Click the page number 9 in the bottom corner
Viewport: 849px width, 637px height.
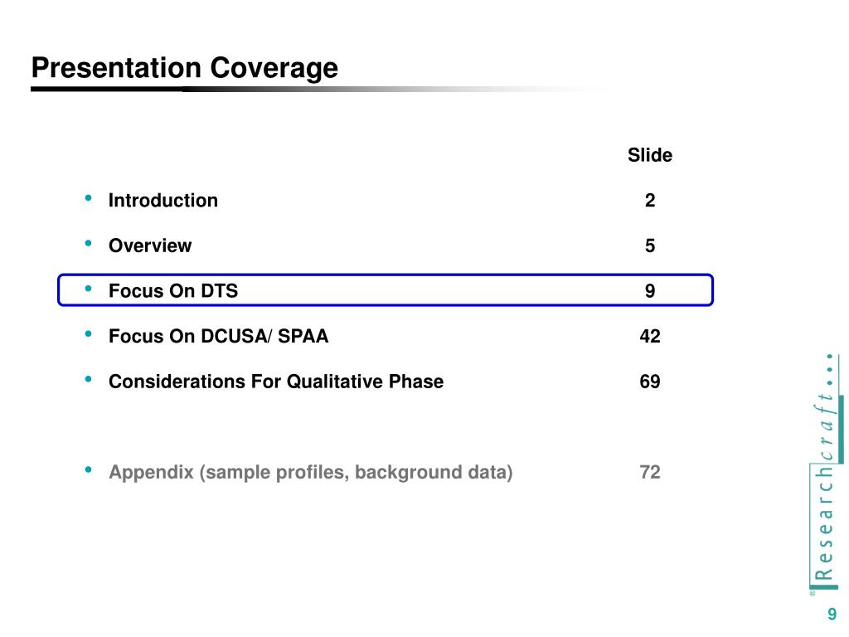pyautogui.click(x=832, y=615)
